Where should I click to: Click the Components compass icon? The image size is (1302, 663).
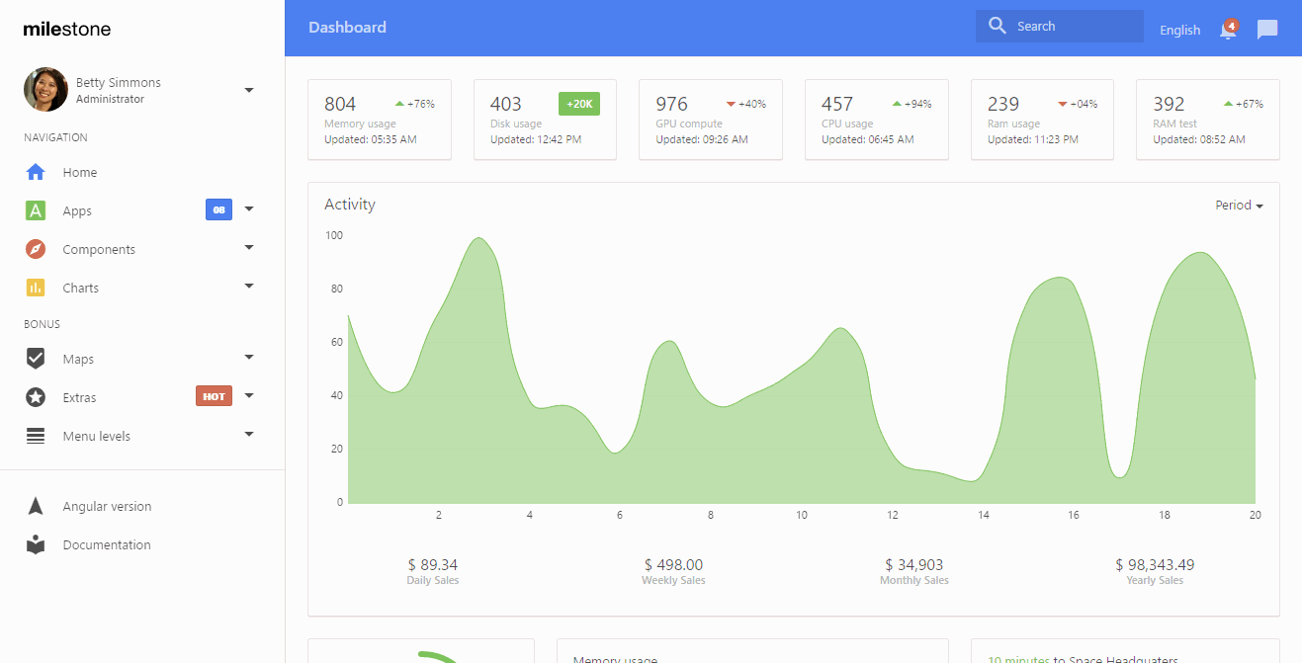[x=35, y=249]
